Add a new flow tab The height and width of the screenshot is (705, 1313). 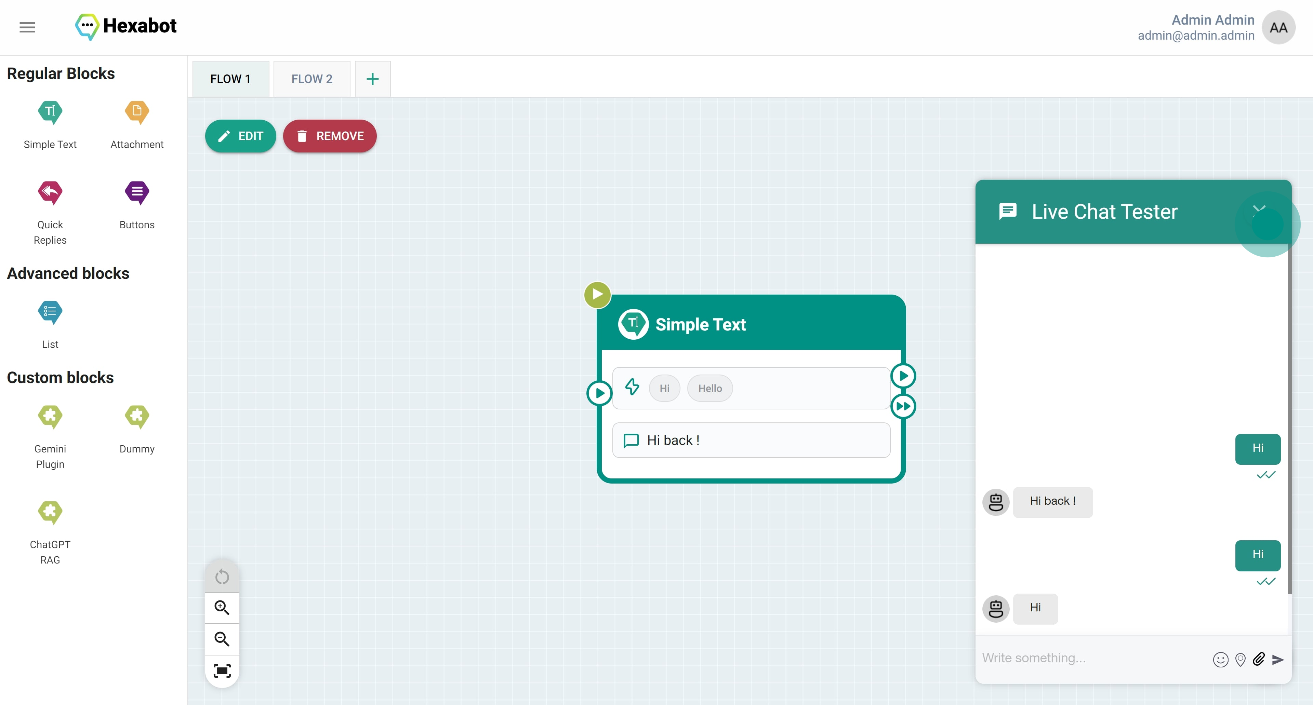tap(373, 79)
